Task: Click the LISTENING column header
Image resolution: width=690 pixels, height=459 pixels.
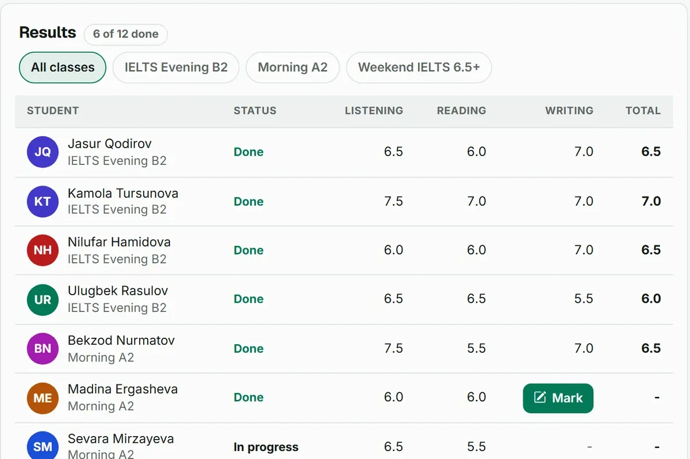Action: click(374, 111)
